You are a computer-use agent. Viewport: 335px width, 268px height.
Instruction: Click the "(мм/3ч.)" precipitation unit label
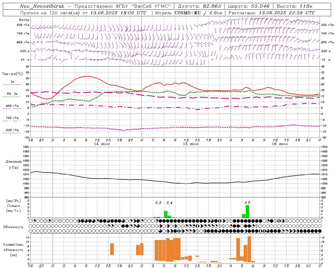(14, 201)
